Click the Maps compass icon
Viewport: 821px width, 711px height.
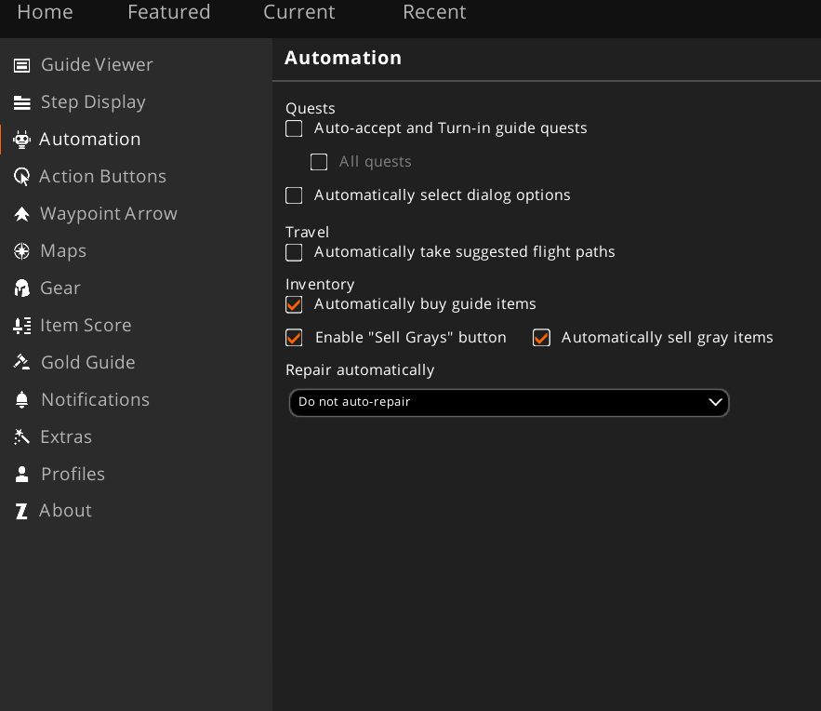point(21,251)
